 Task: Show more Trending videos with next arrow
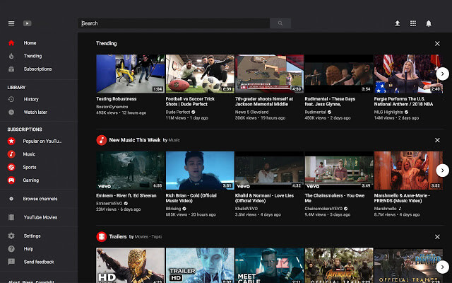[x=443, y=74]
